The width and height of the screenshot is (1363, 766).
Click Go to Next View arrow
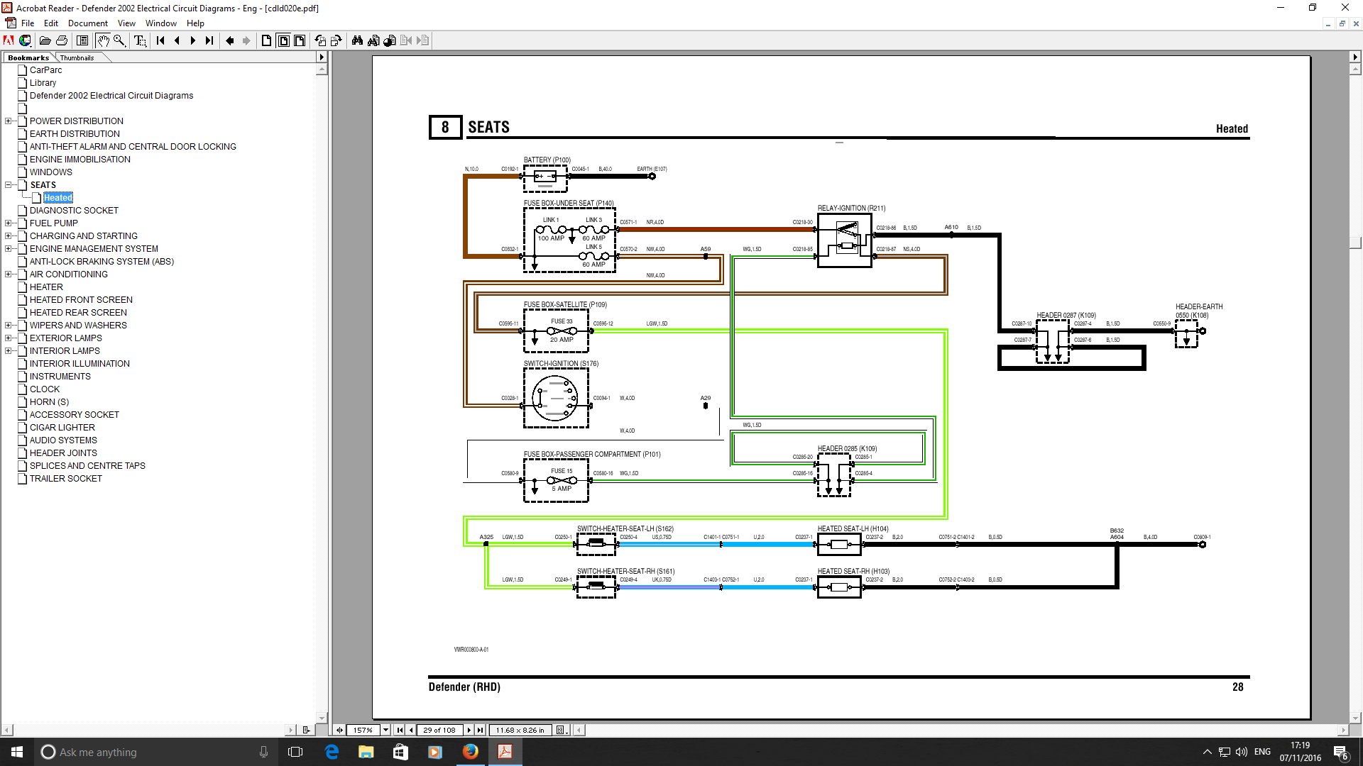246,40
